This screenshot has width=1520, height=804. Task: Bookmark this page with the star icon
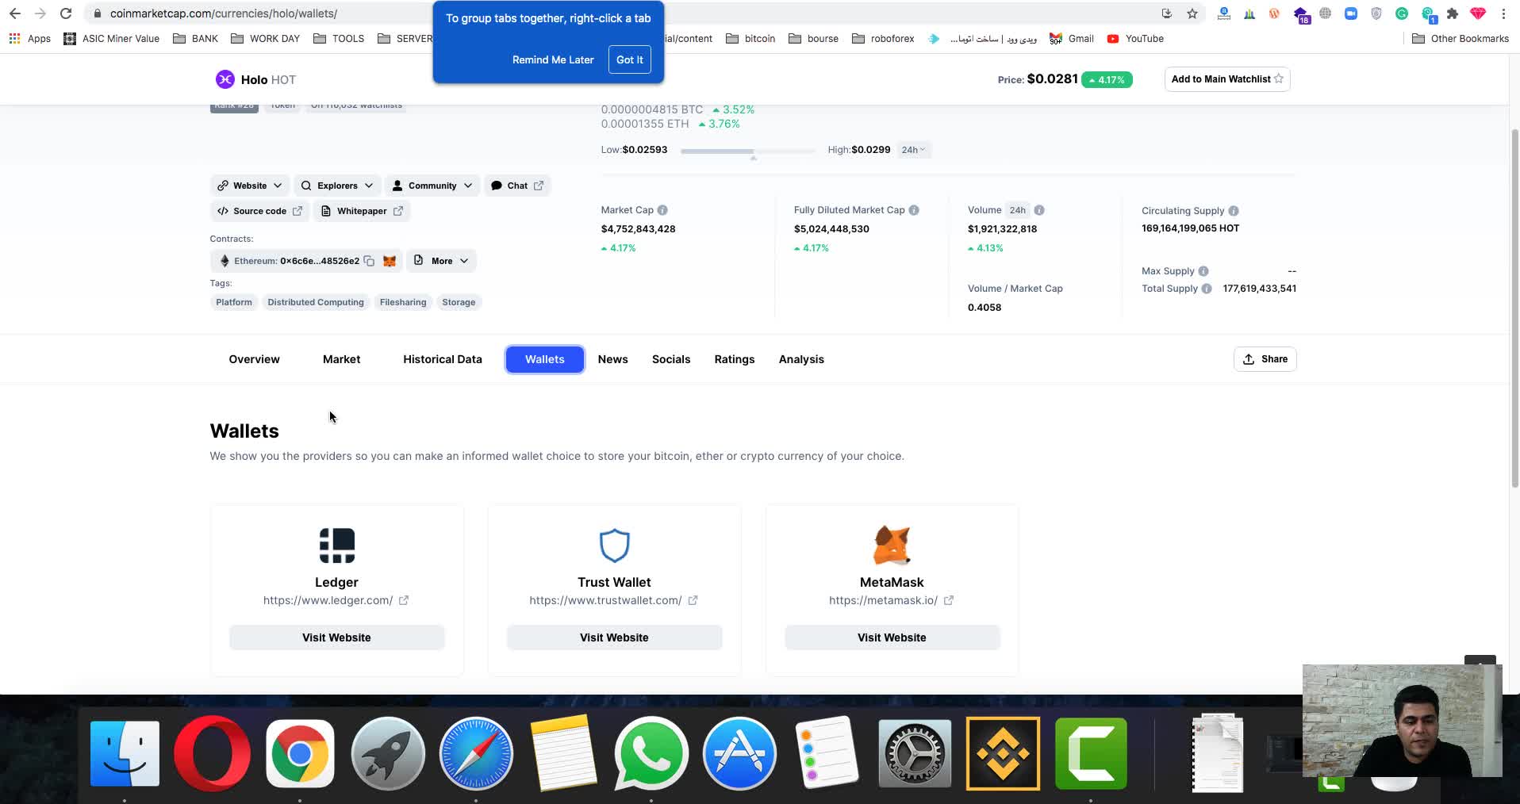point(1192,13)
